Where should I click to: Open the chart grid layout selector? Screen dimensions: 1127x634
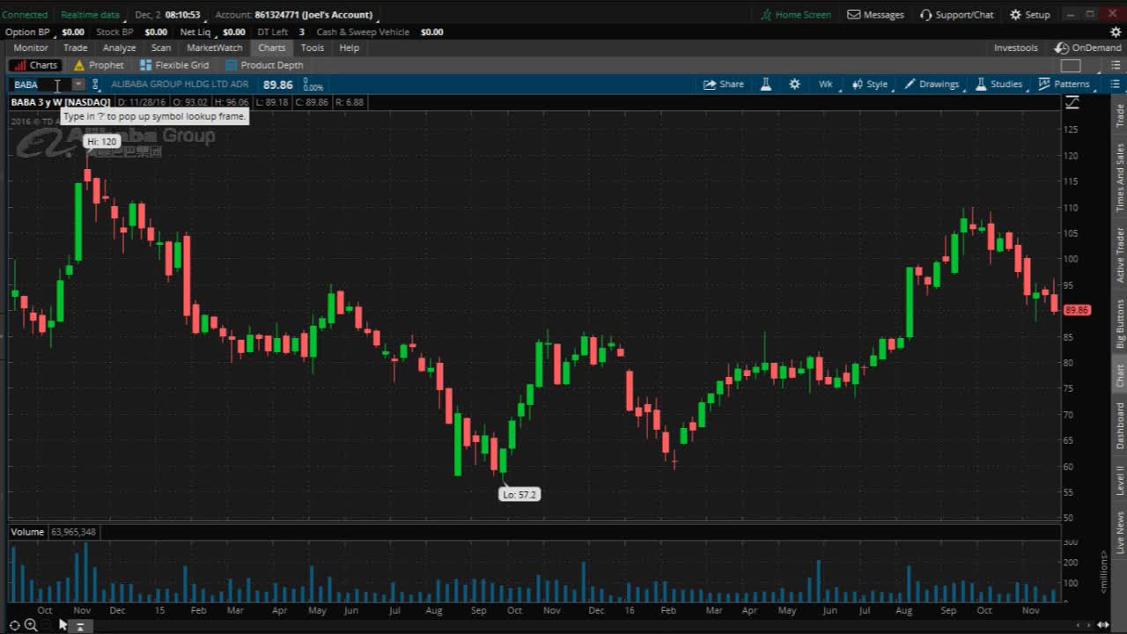pyautogui.click(x=1071, y=65)
